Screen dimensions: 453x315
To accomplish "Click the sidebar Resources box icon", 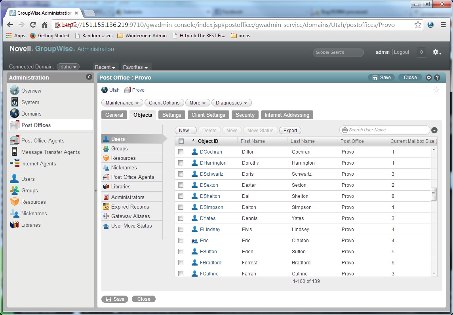I will tap(14, 202).
